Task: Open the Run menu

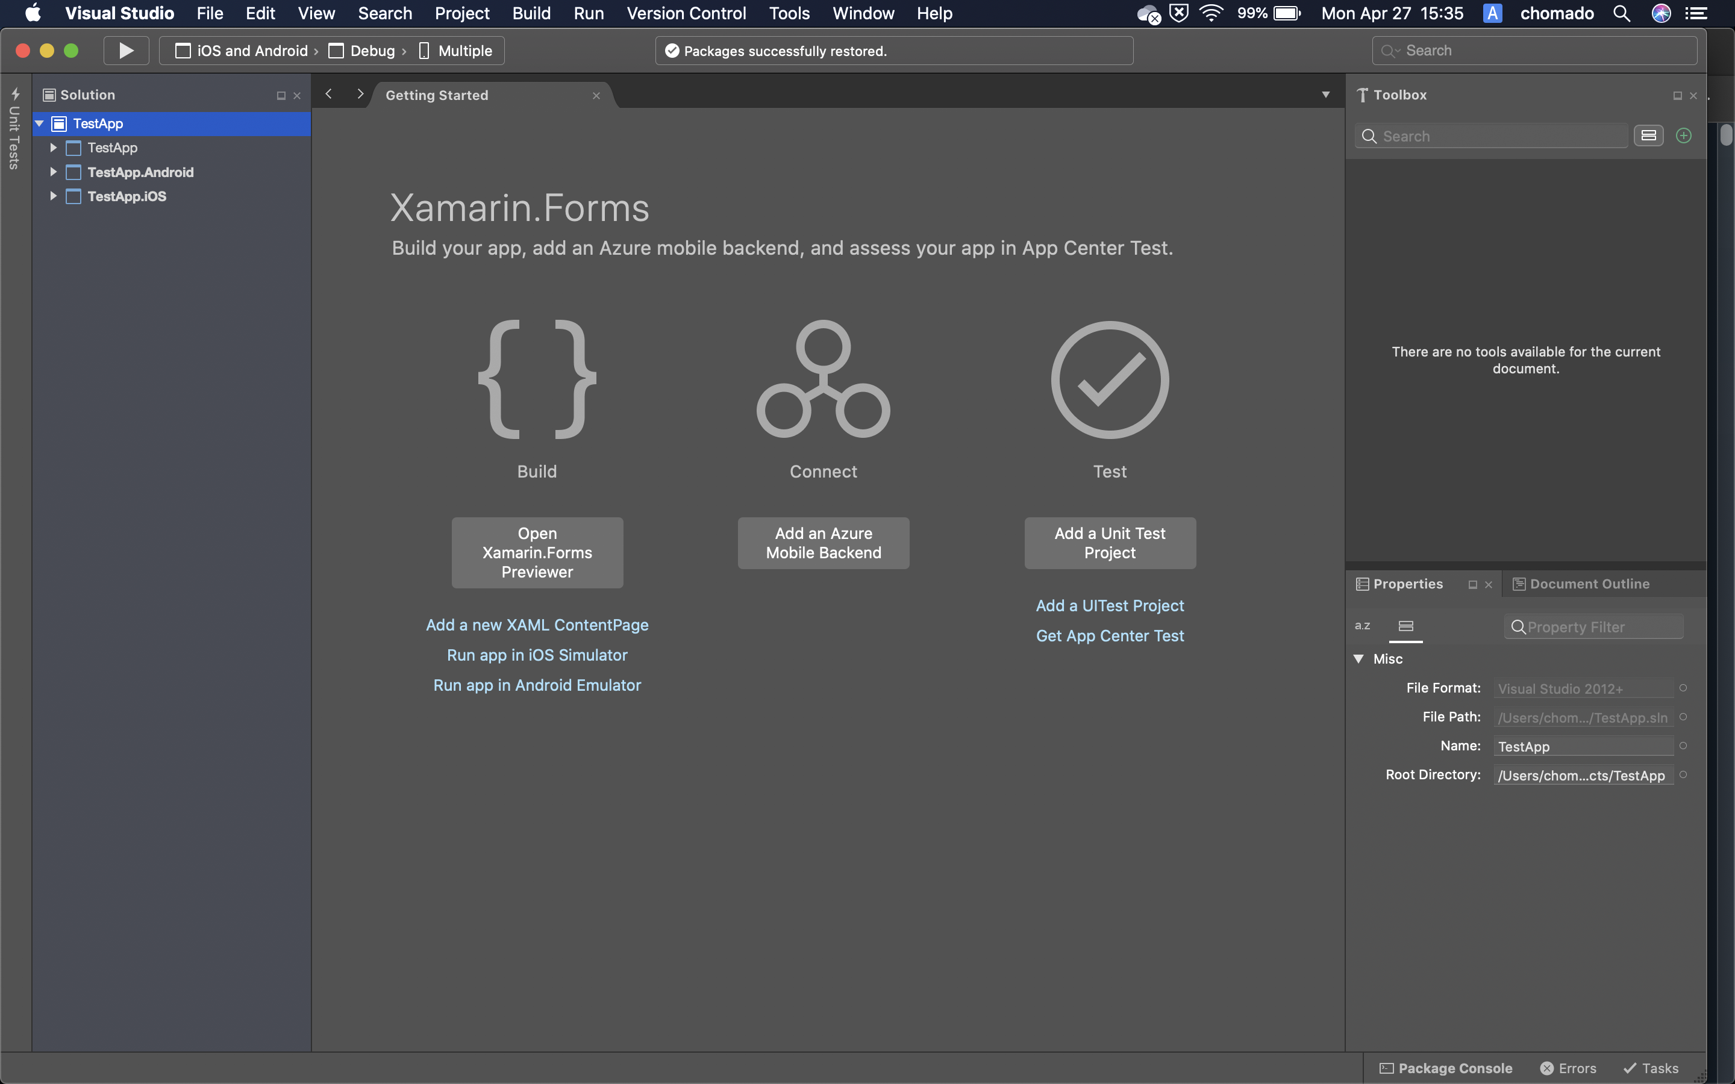Action: (x=589, y=13)
